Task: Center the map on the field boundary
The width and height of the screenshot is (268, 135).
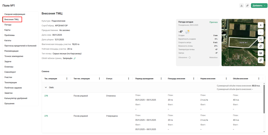Action: (x=260, y=39)
